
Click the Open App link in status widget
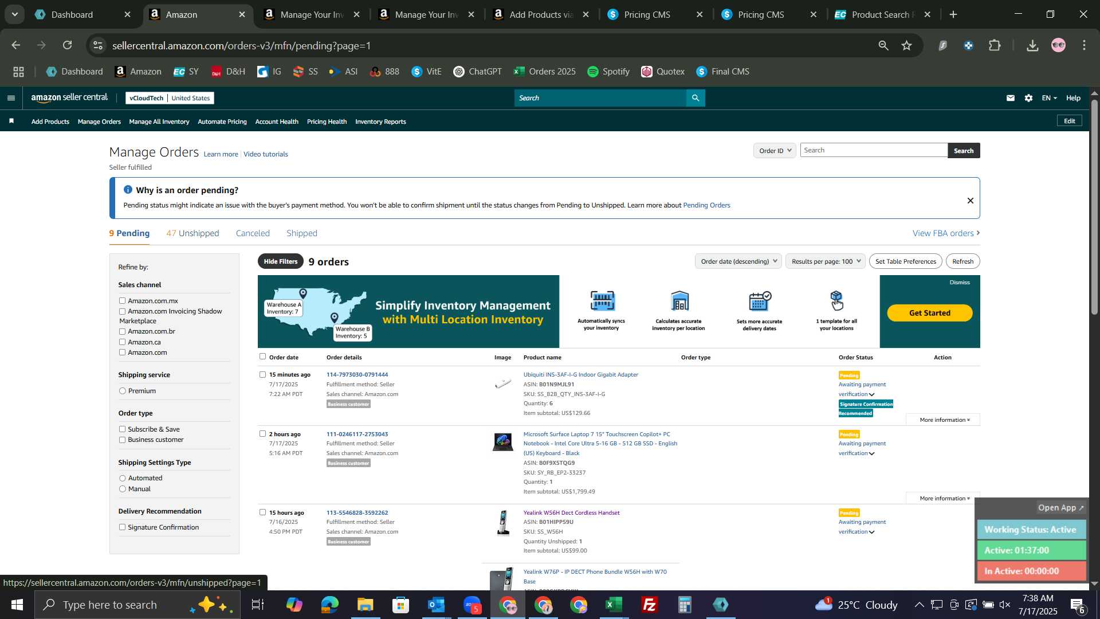coord(1060,508)
